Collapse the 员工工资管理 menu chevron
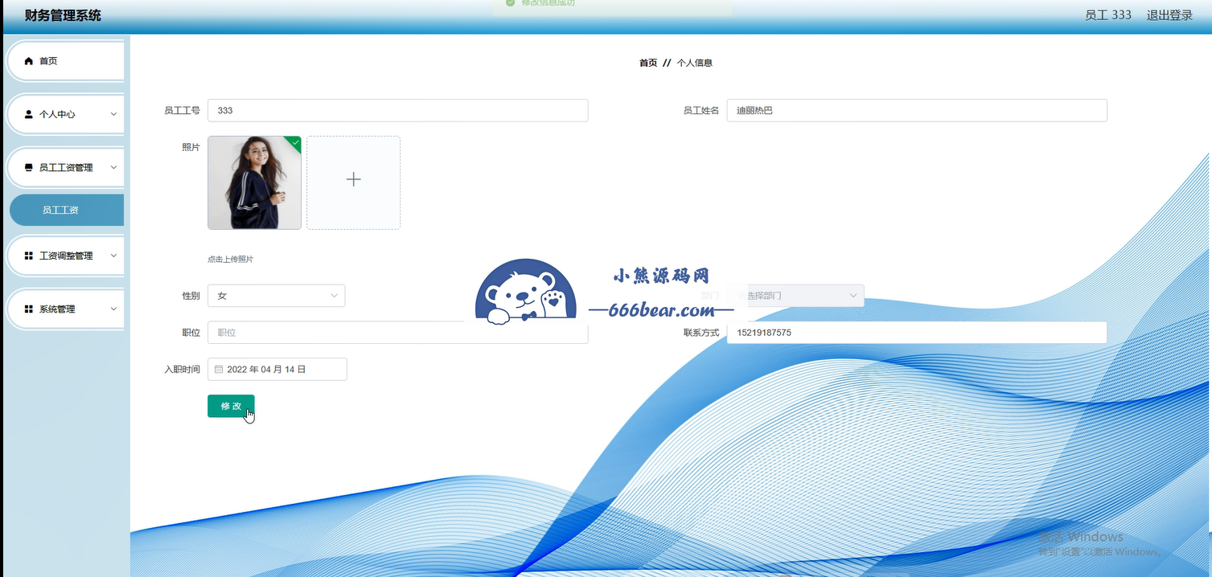This screenshot has height=577, width=1212. (x=113, y=167)
